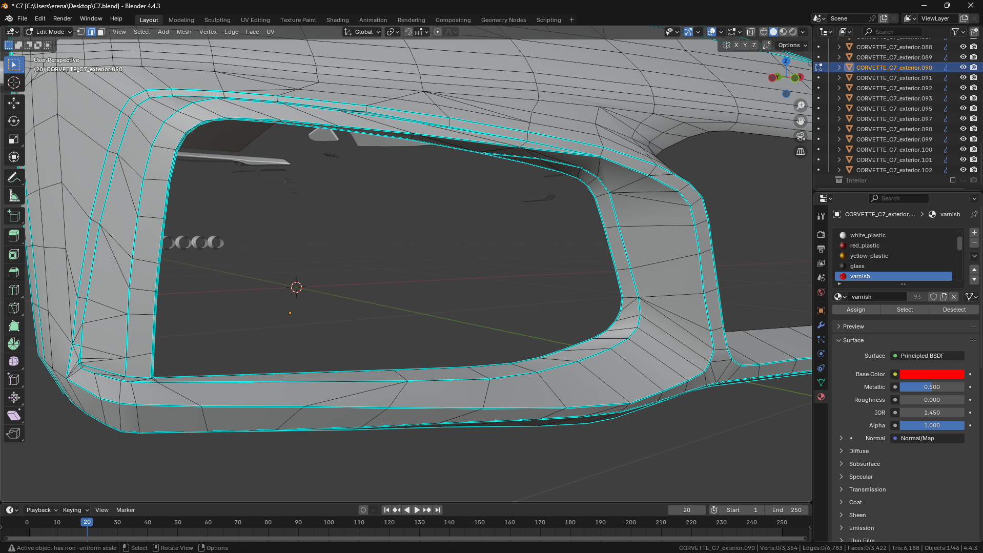Select the Poly Build tool
The image size is (983, 553).
(x=14, y=326)
